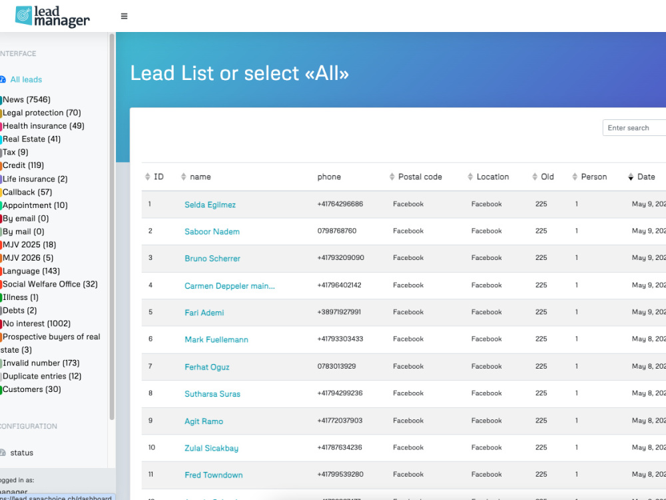Image resolution: width=666 pixels, height=500 pixels.
Task: Select Health insurance (49) category
Action: (43, 126)
